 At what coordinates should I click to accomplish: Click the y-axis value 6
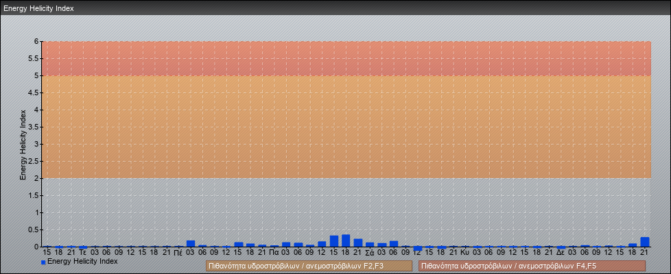pyautogui.click(x=36, y=42)
